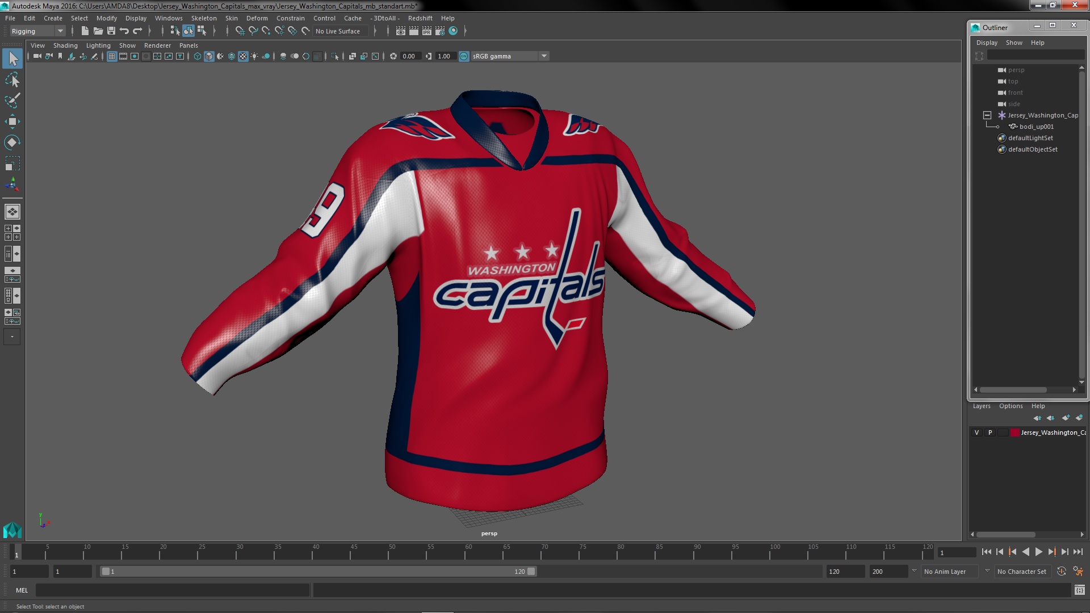Click the red layer color swatch
Image resolution: width=1090 pixels, height=613 pixels.
[1014, 433]
